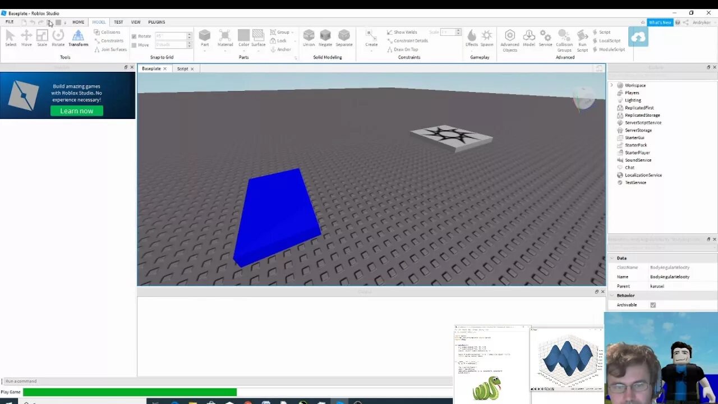
Task: Select StarterGui in Explorer
Action: coord(634,137)
